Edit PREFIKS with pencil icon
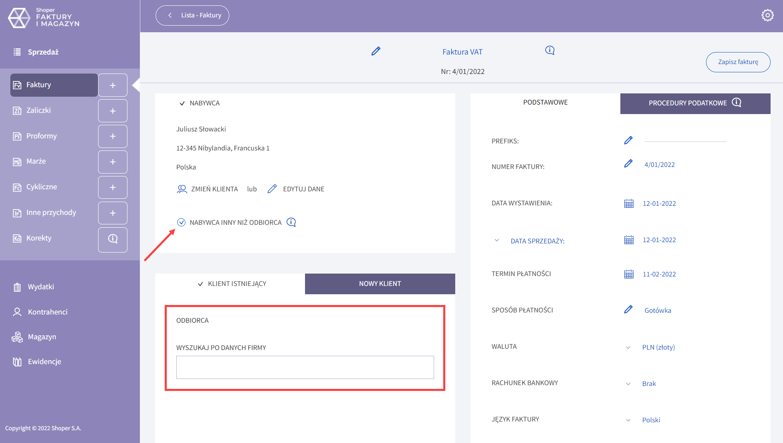The width and height of the screenshot is (783, 443). [628, 141]
